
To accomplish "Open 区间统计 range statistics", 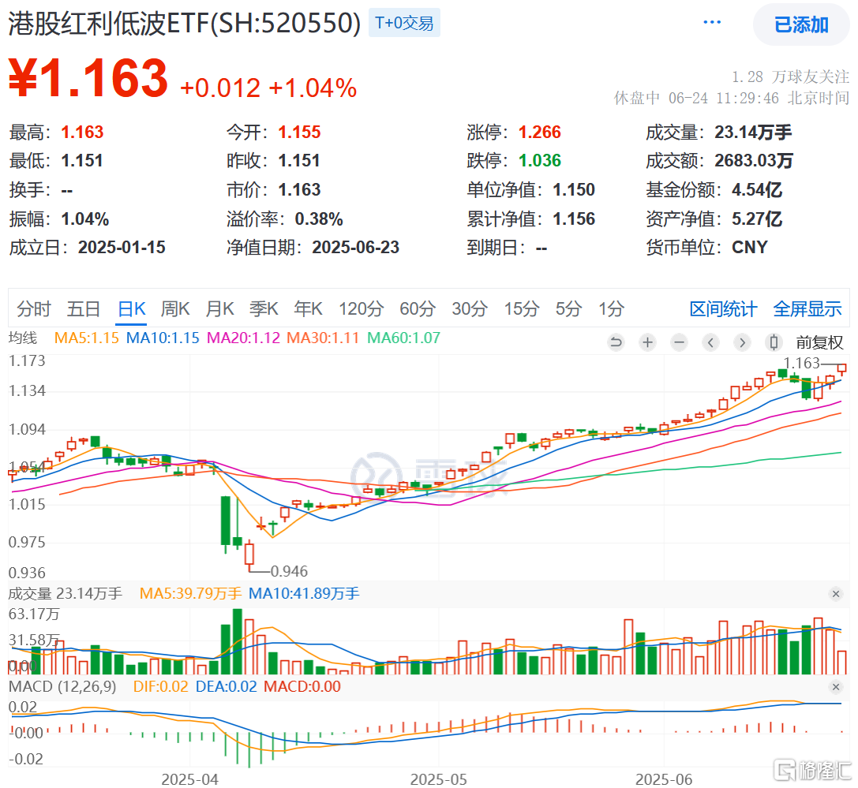I will coord(723,309).
